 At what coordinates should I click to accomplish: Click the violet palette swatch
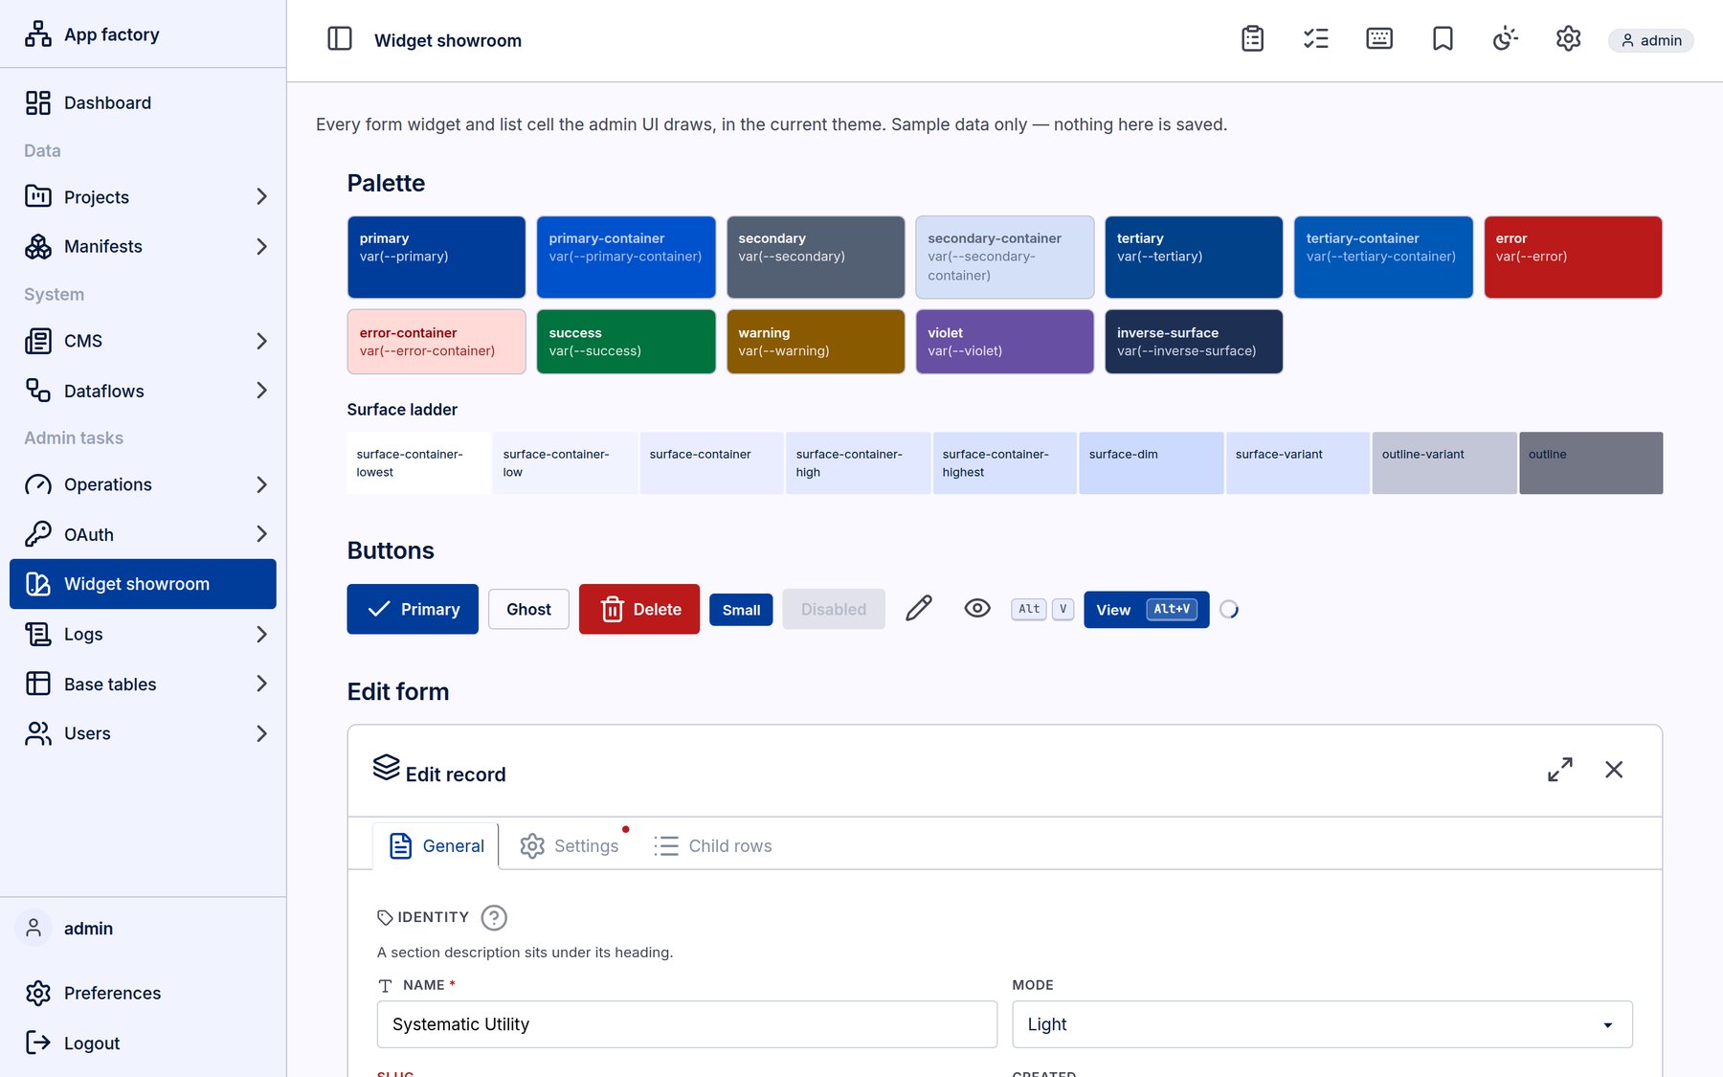tap(1005, 341)
